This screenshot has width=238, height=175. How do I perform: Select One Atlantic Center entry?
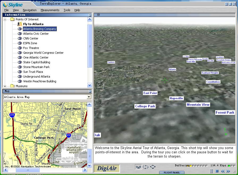[x=36, y=57]
